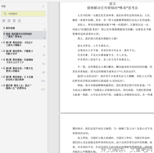Open the 版权信息 bookmark
The height and width of the screenshot is (153, 154).
[10, 28]
